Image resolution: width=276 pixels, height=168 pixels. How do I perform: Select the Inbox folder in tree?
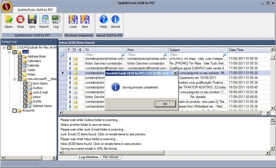[x=37, y=97]
